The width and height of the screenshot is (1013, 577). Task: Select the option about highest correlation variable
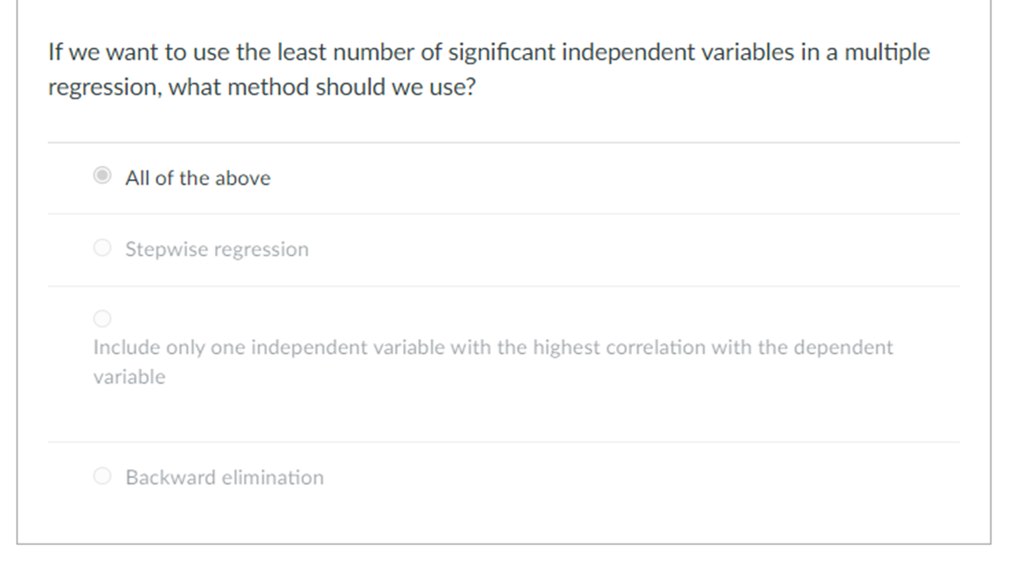103,318
